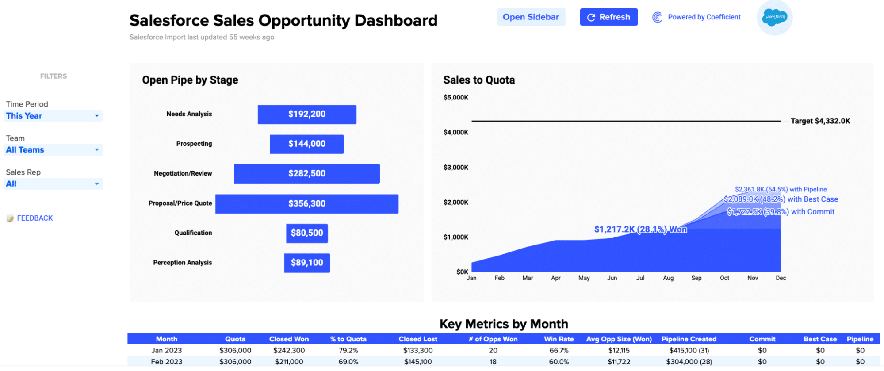Click the $415,100 (31) pipeline created cell
The image size is (884, 371).
coord(689,351)
